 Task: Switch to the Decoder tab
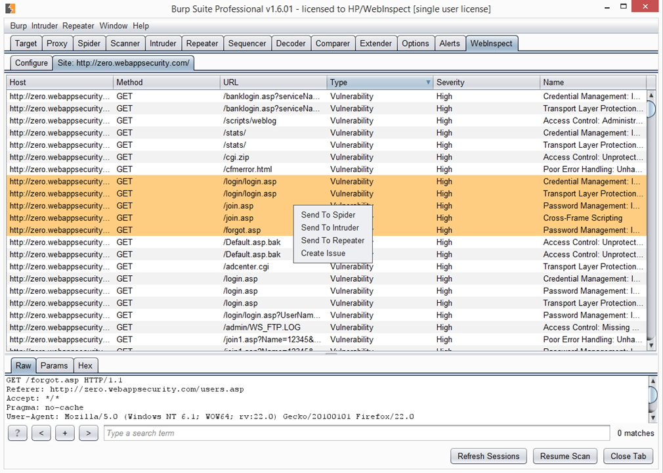(x=291, y=43)
